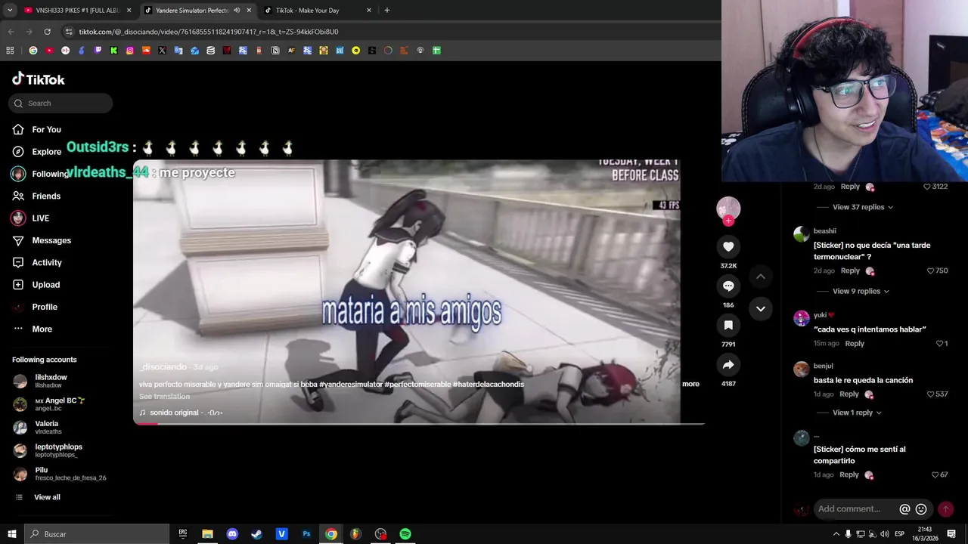Viewport: 968px width, 544px height.
Task: Open Steam from the taskbar
Action: pyautogui.click(x=257, y=534)
